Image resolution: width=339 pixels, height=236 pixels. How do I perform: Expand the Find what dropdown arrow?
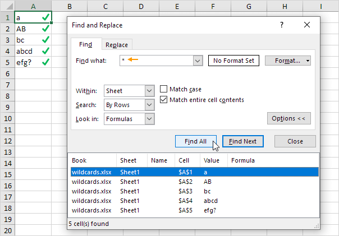[x=197, y=61]
